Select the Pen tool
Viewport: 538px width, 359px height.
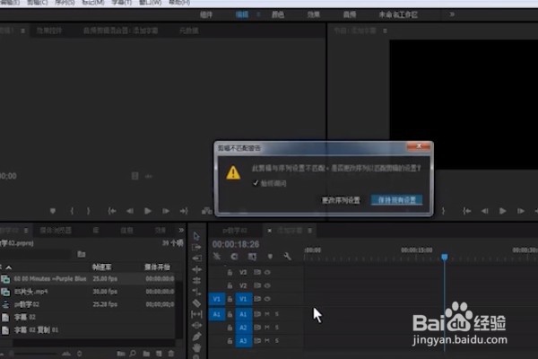(x=196, y=337)
